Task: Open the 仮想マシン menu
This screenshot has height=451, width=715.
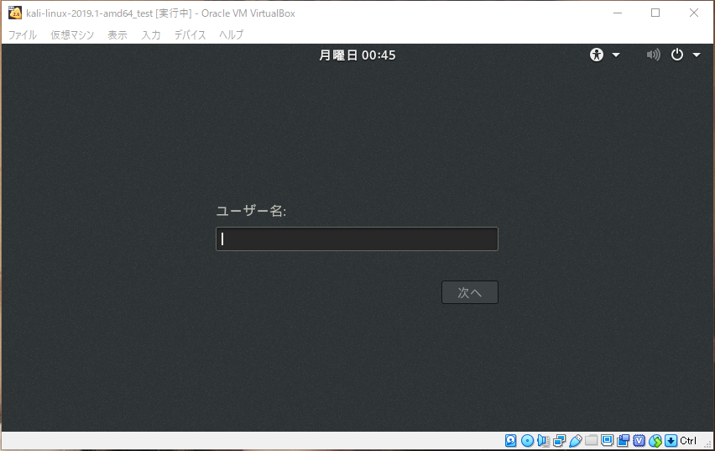Action: (72, 34)
